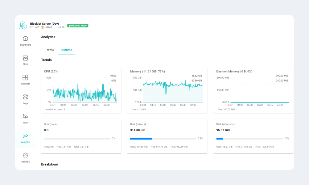Select the Runtime tab
This screenshot has height=185, width=309.
click(x=66, y=50)
